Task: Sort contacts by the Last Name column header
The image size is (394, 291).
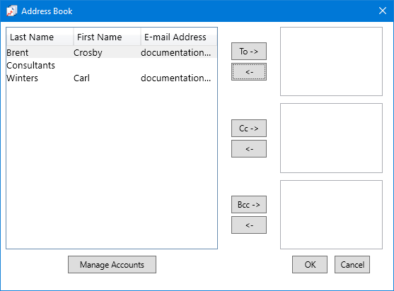Action: 40,37
